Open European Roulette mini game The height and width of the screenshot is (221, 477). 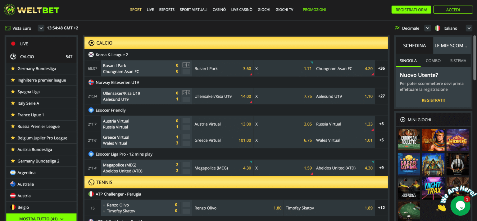point(409,140)
